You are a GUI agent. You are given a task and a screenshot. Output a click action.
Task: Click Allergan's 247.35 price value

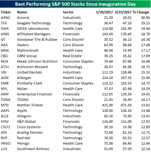click(126, 78)
